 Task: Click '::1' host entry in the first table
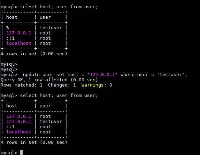(10, 38)
